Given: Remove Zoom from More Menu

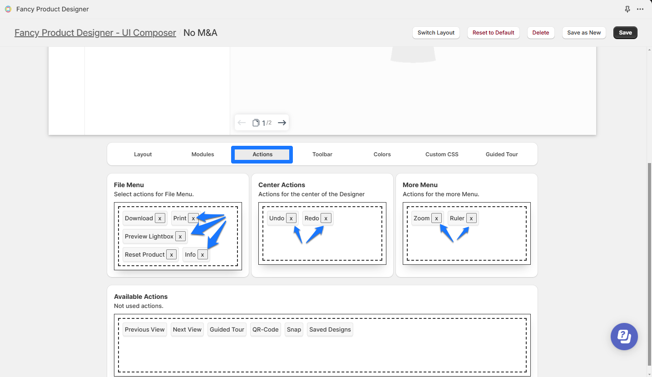Looking at the screenshot, I should pyautogui.click(x=436, y=218).
